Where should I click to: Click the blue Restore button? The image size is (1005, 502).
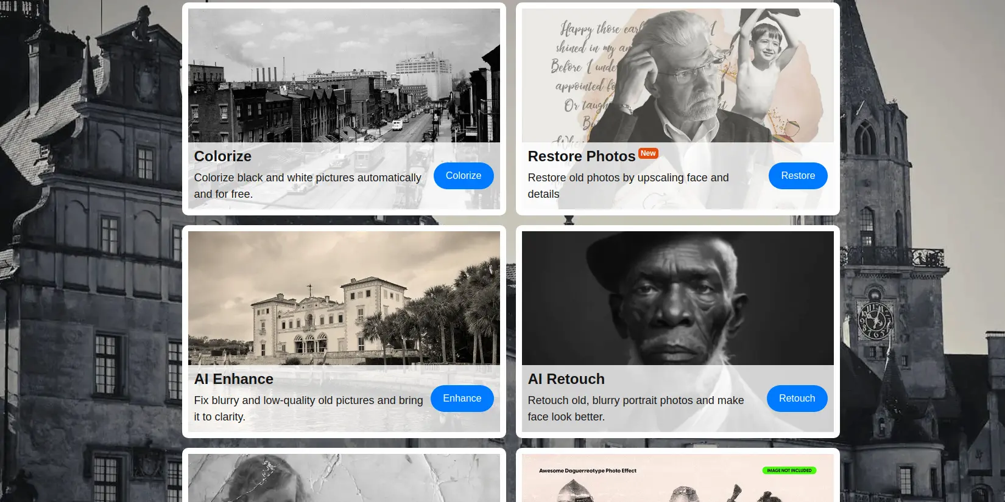[798, 176]
